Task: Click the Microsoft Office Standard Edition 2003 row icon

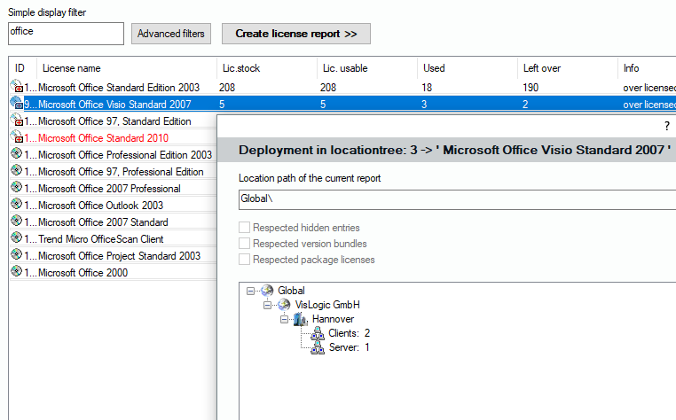Action: [16, 88]
